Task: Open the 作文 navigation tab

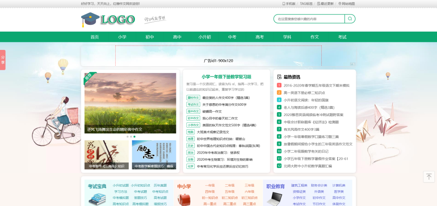Action: click(x=315, y=37)
